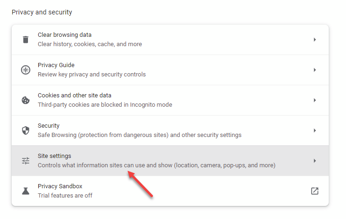This screenshot has height=219, width=346.
Task: Click the Site settings sliders icon
Action: click(26, 161)
